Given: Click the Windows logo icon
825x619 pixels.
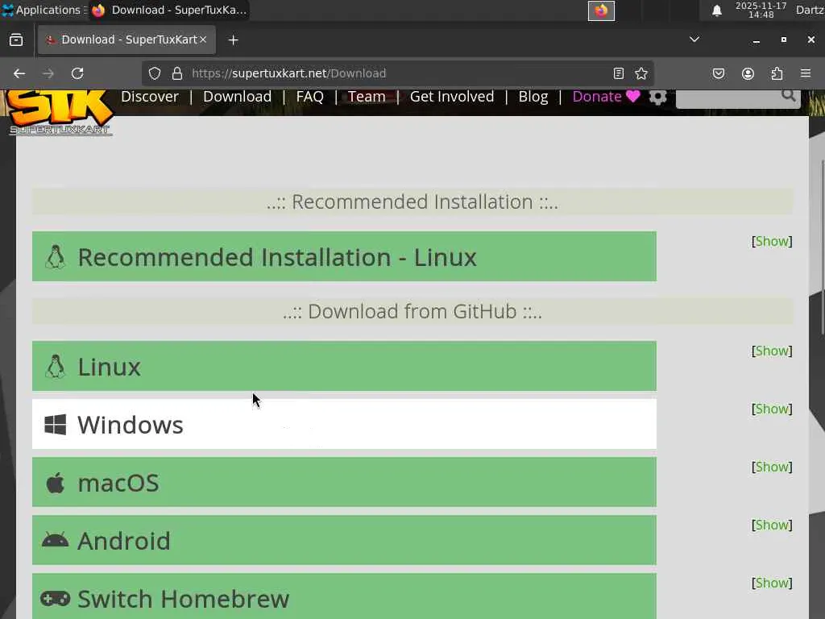Looking at the screenshot, I should 56,424.
